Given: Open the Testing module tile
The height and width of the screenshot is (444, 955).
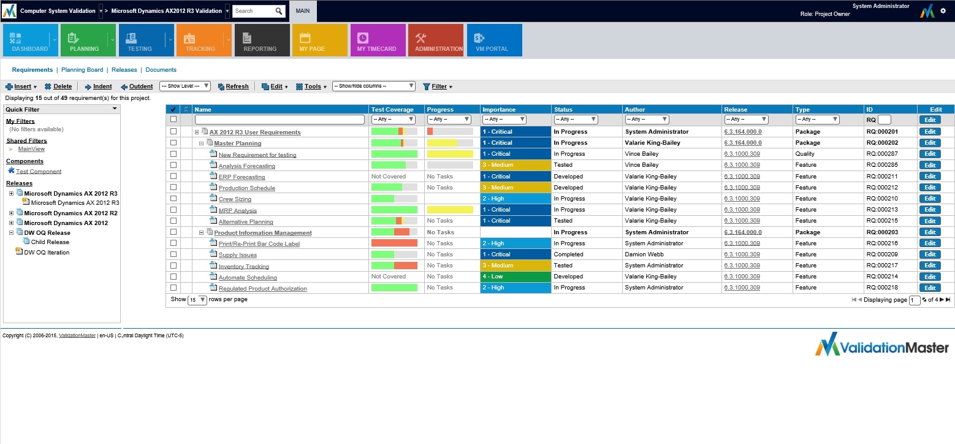Looking at the screenshot, I should tap(146, 40).
